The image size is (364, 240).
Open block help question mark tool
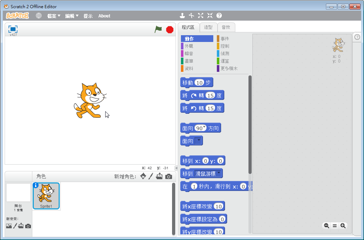coord(219,16)
